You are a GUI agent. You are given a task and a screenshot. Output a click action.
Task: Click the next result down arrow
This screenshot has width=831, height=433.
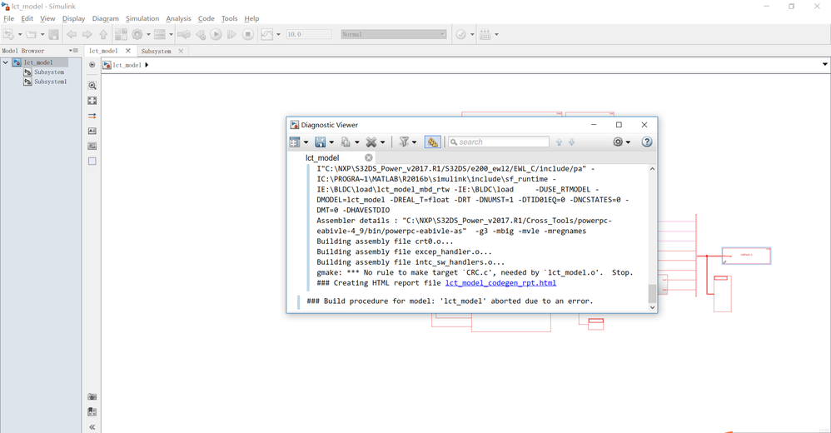572,142
